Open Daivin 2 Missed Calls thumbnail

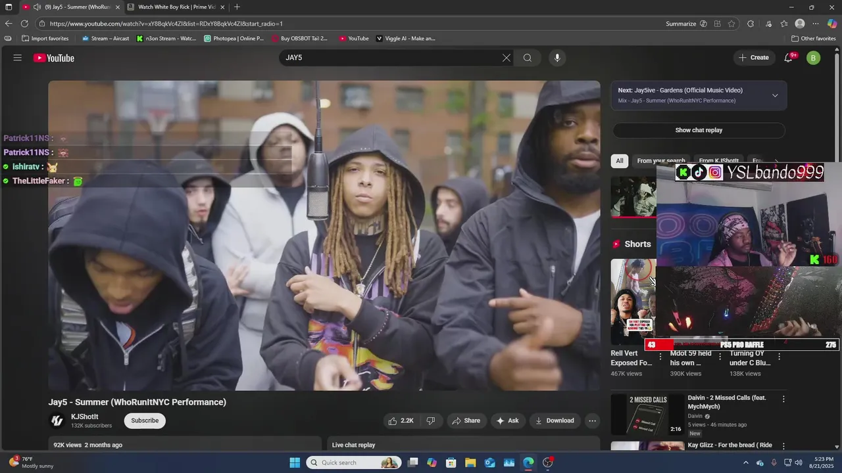(x=647, y=414)
